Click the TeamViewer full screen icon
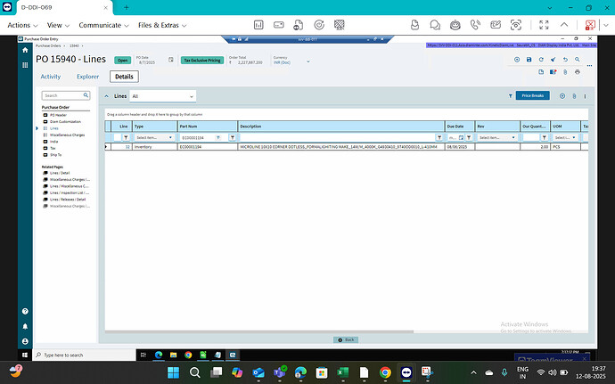The height and width of the screenshot is (384, 615). click(x=544, y=25)
